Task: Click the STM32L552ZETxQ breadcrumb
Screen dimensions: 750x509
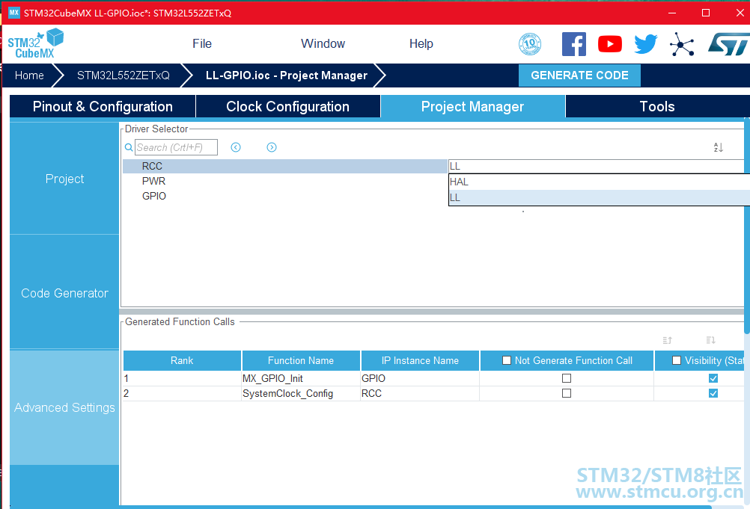Action: (x=124, y=75)
